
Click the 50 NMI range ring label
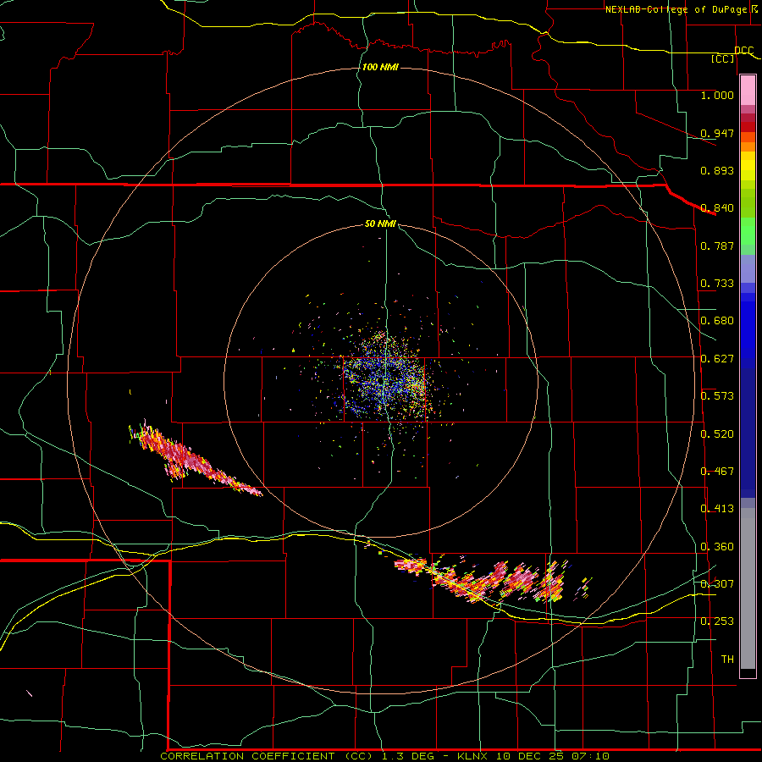[380, 224]
